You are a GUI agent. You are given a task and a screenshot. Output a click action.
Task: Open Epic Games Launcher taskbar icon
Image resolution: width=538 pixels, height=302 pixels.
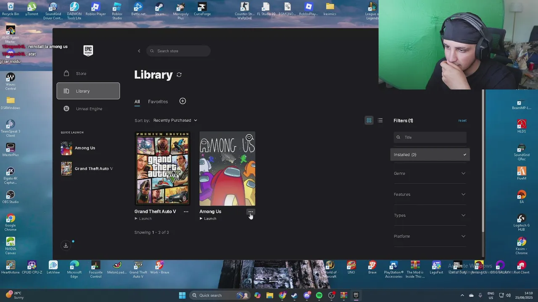[x=356, y=295]
